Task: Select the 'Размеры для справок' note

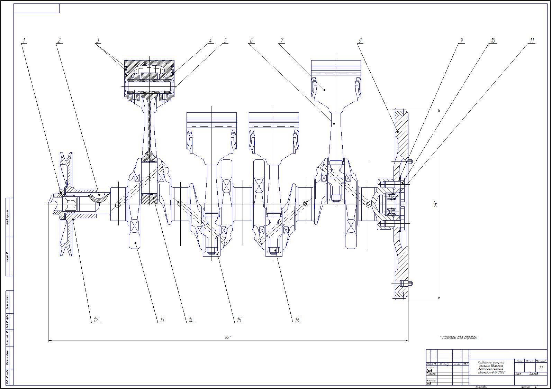Action: coord(459,337)
